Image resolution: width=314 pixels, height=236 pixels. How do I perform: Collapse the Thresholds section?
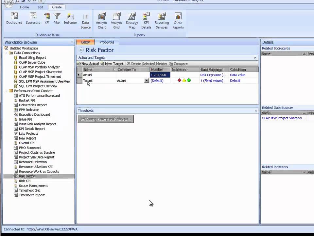[256, 110]
